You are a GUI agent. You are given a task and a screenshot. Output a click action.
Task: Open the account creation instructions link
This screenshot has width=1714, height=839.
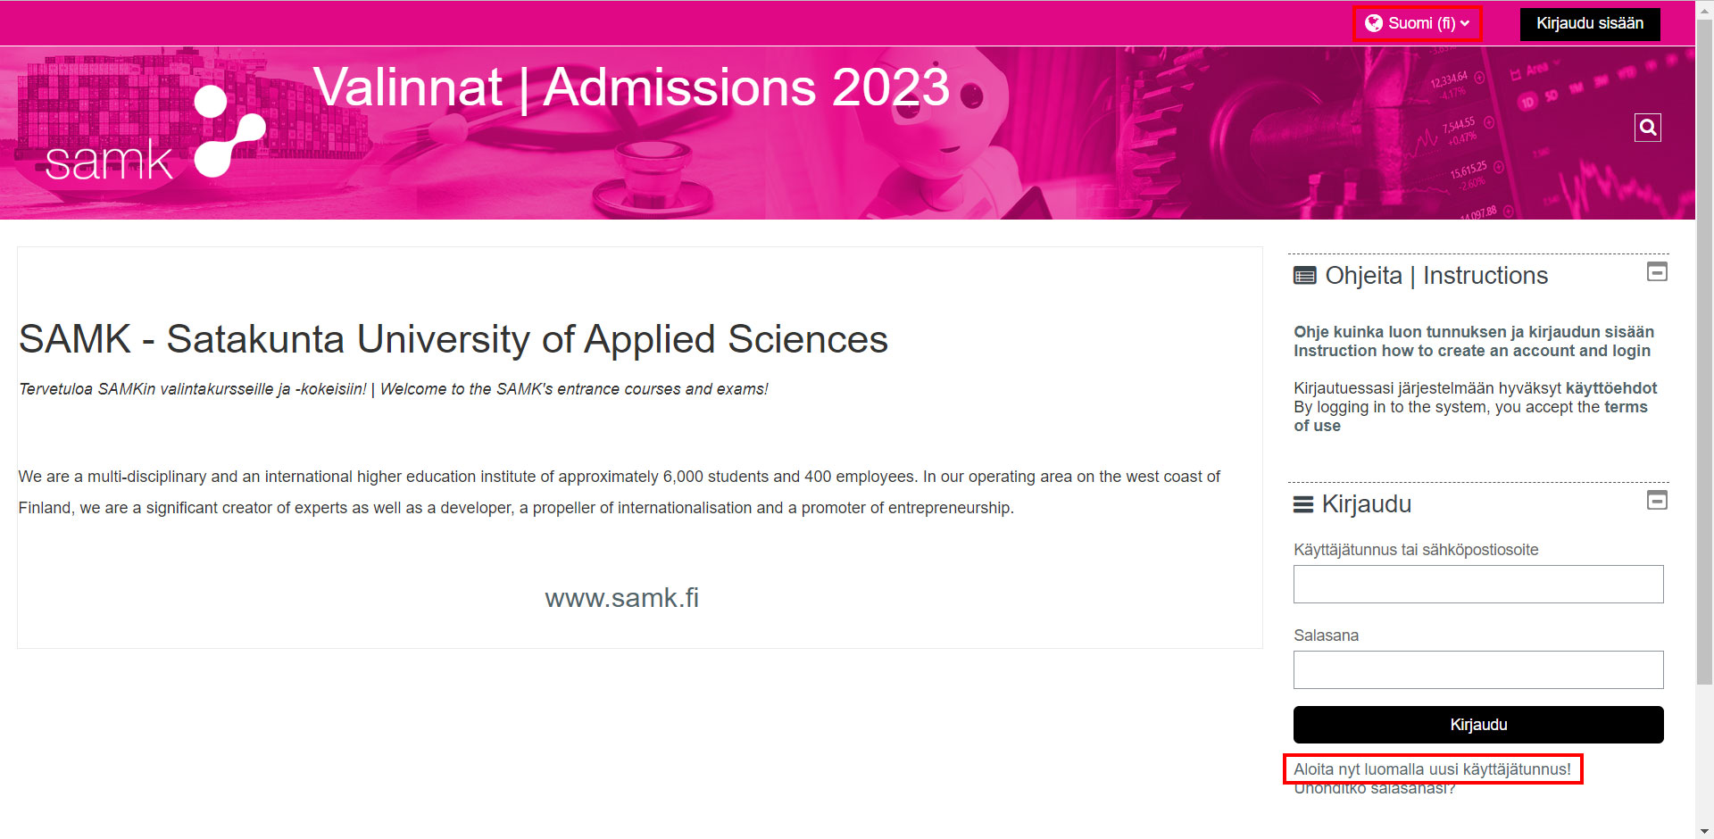coord(1474,342)
